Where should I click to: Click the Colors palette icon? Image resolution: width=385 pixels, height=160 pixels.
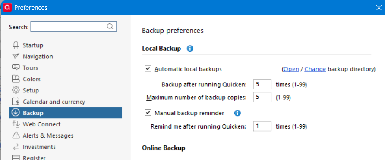(x=16, y=79)
